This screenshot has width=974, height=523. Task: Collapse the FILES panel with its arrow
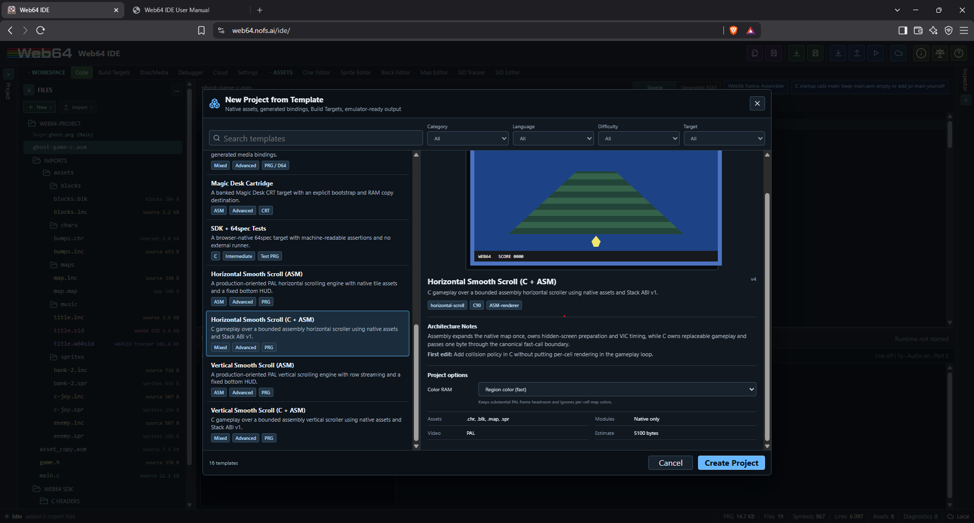(x=29, y=90)
